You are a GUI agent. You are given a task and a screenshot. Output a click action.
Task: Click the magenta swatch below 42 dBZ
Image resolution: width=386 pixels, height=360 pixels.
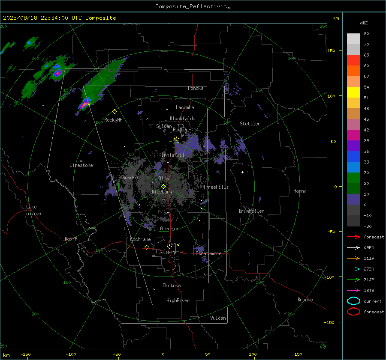353,135
